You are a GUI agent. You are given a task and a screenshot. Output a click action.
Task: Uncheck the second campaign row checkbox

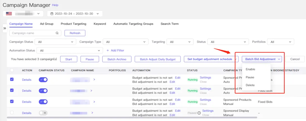click(12, 90)
